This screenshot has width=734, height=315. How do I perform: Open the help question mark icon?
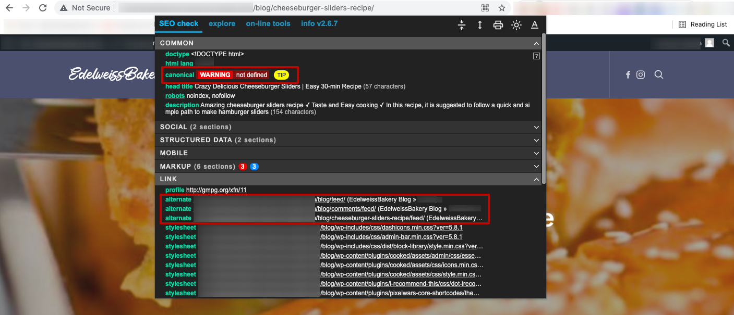[x=536, y=56]
